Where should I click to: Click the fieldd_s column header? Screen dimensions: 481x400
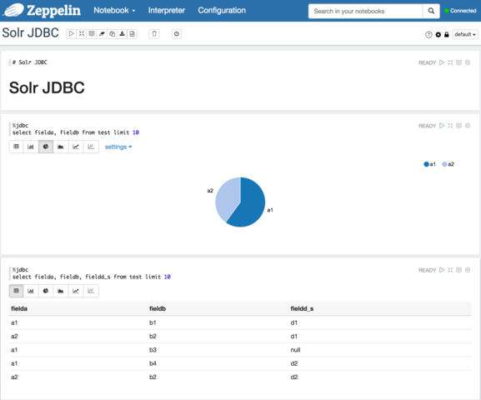click(x=302, y=308)
